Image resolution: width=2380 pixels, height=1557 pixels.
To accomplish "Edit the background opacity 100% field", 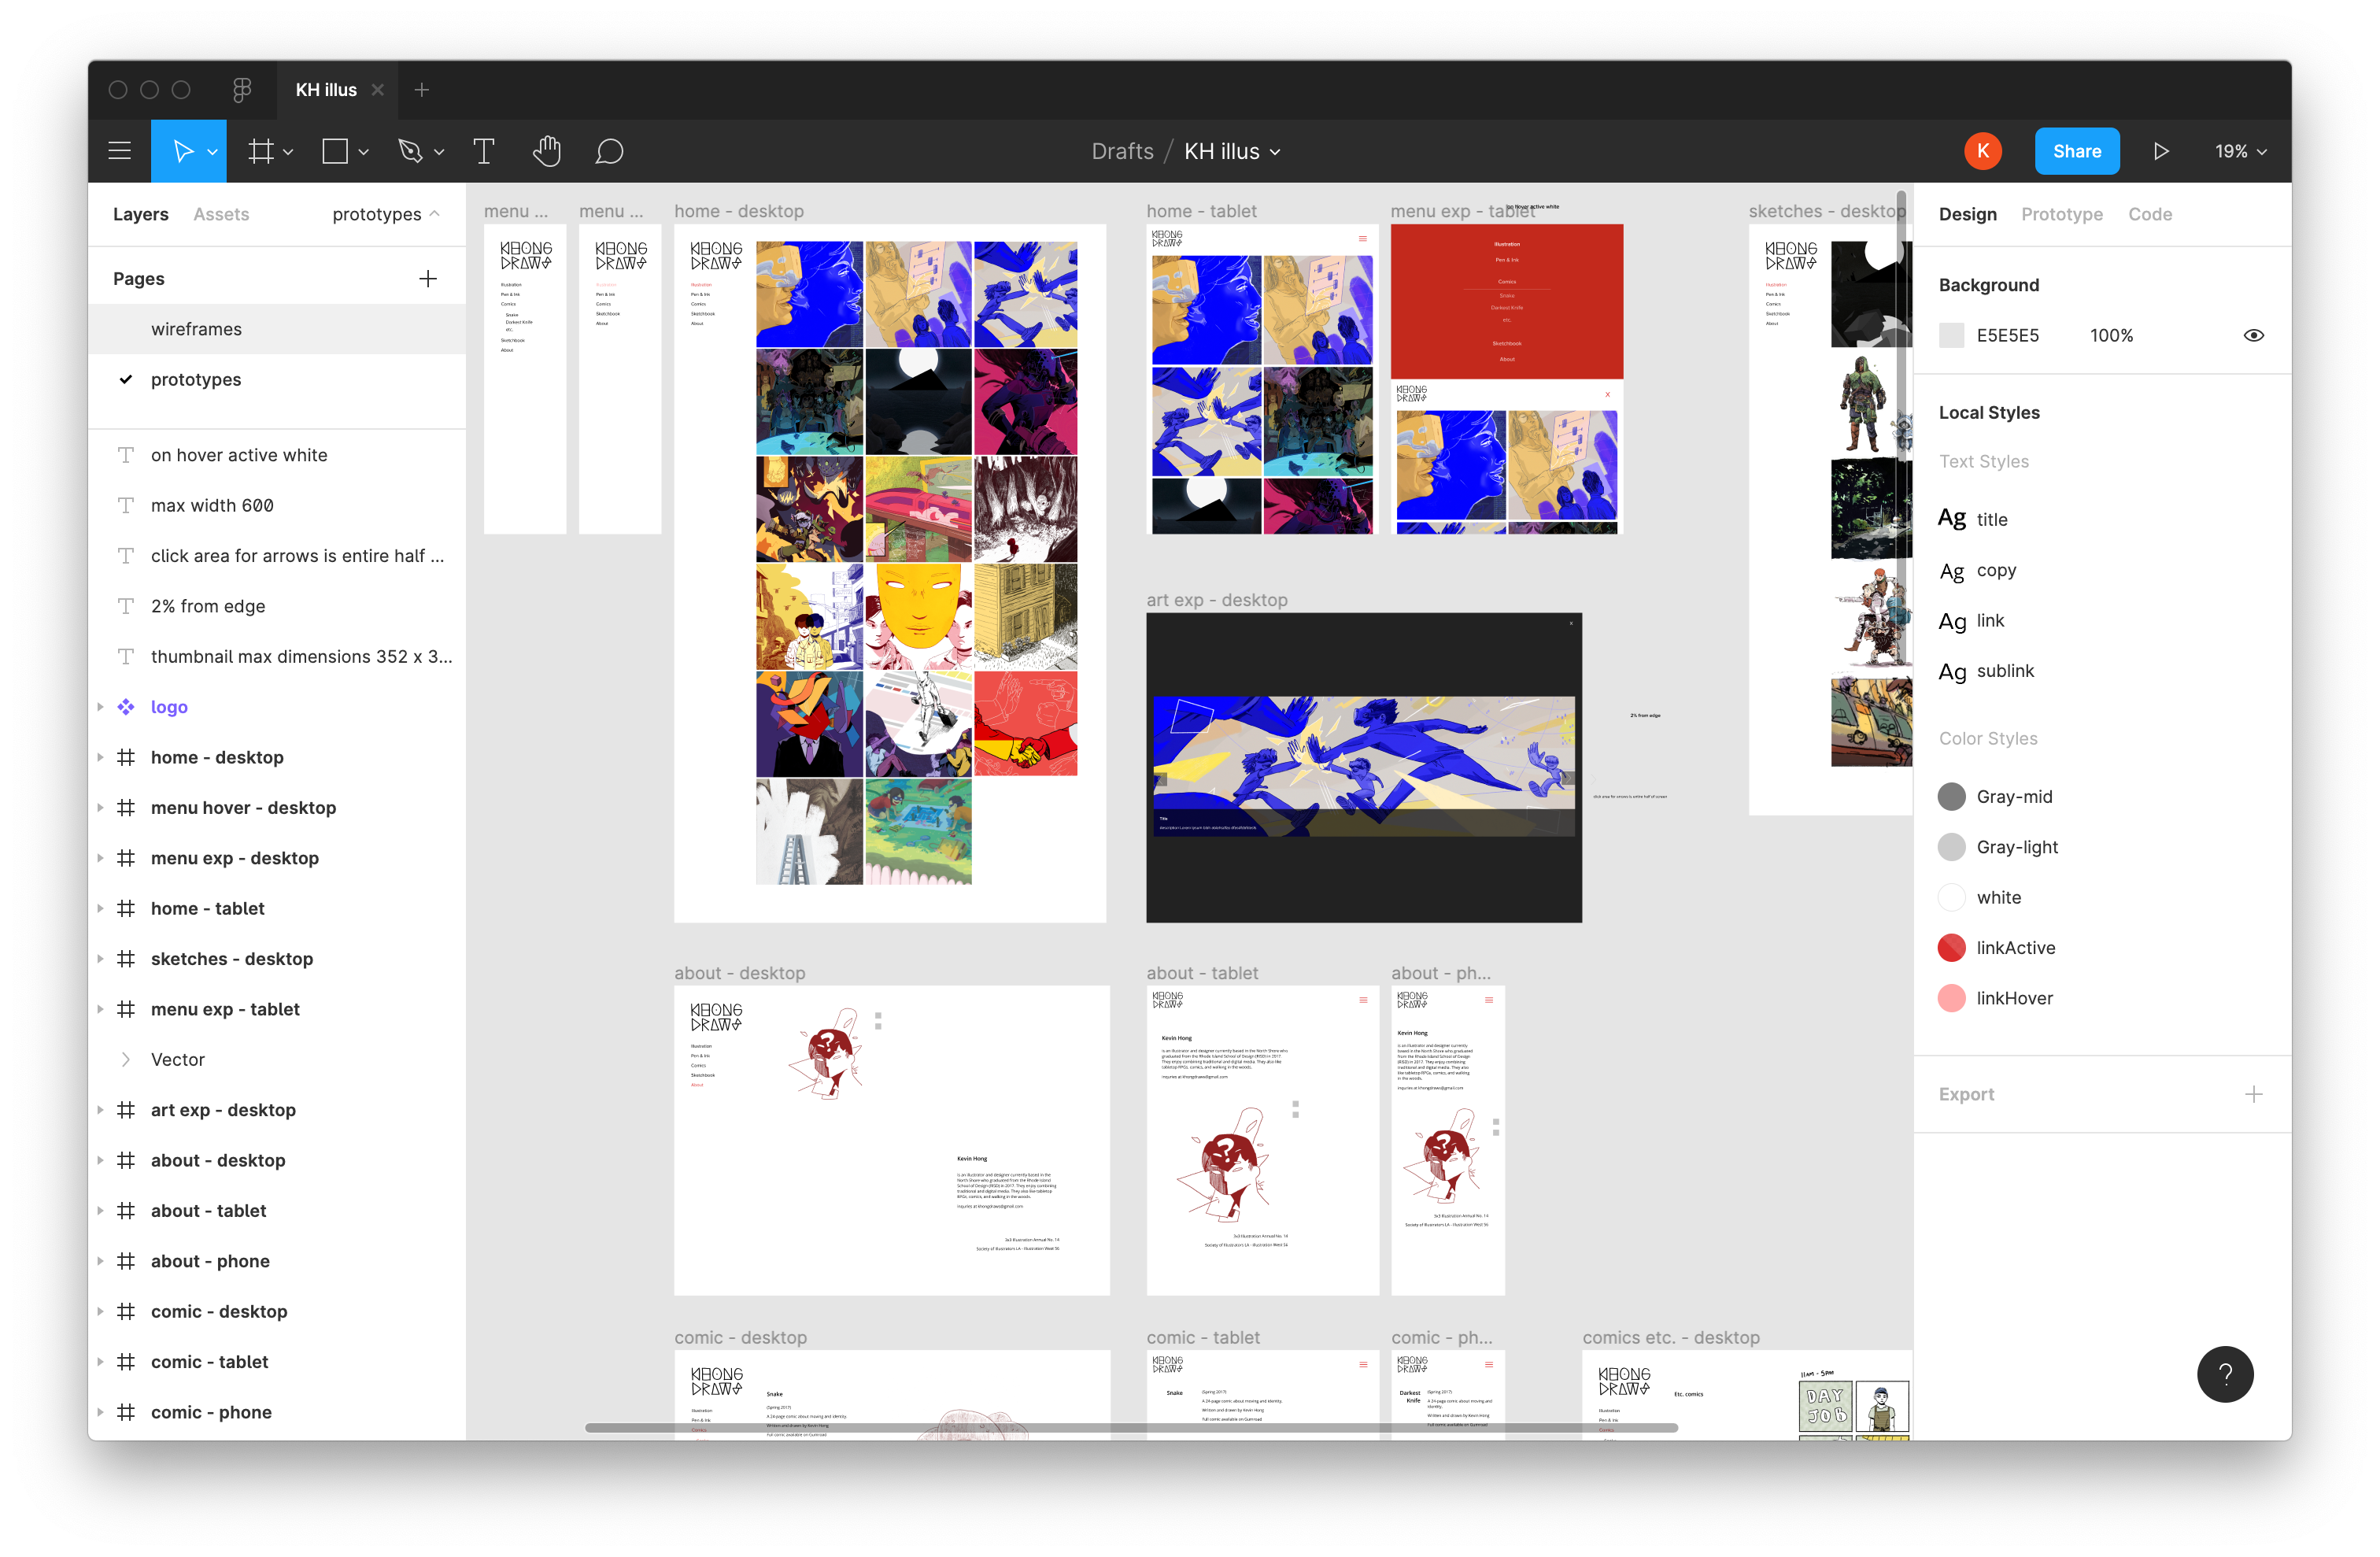I will coord(2111,335).
